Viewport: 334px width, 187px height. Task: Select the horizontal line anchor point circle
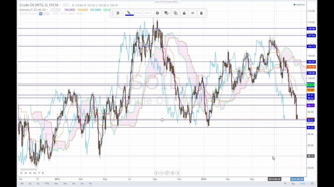(x=162, y=120)
